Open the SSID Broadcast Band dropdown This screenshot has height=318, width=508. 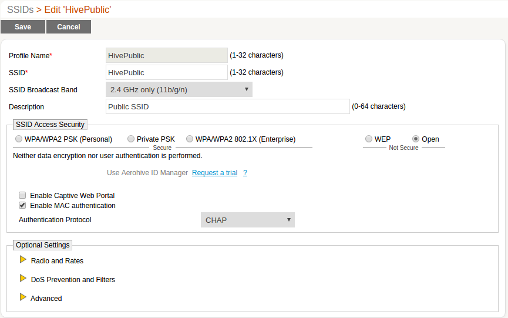179,90
